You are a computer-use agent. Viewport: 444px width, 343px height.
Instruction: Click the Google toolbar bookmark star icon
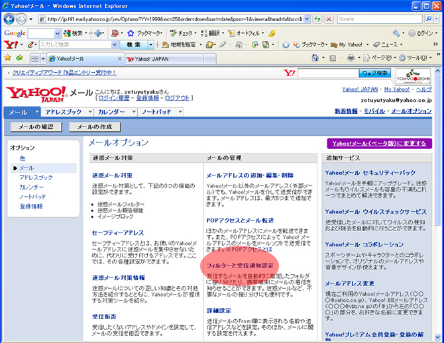[131, 33]
